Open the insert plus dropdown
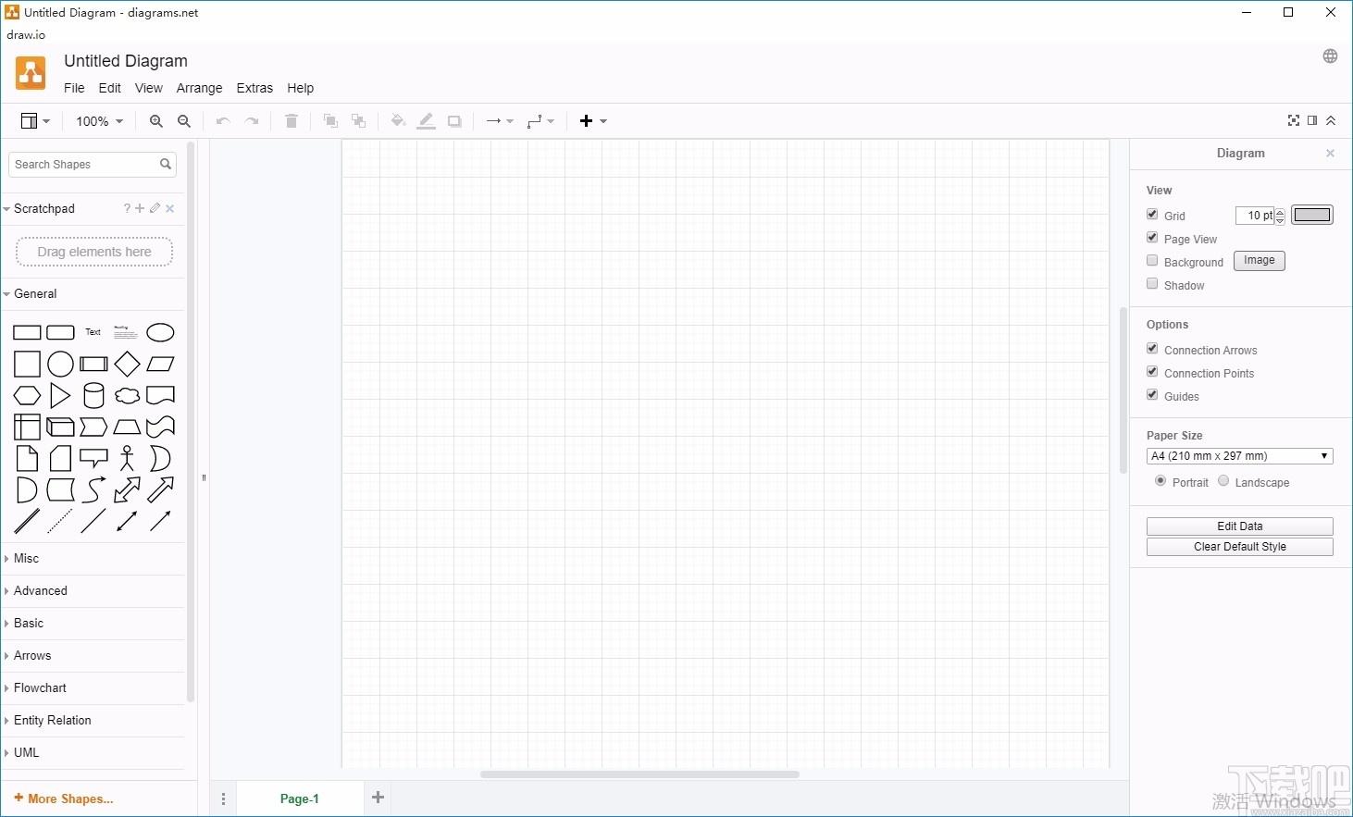 [x=593, y=121]
